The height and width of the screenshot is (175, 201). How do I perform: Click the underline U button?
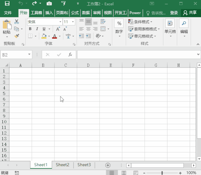click(44, 29)
